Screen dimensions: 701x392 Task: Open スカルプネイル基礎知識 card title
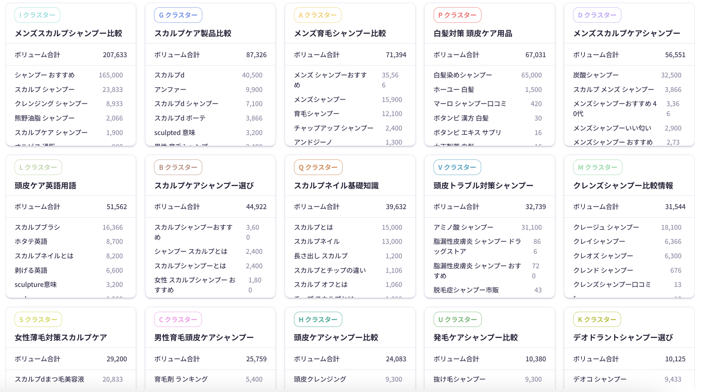pos(336,186)
